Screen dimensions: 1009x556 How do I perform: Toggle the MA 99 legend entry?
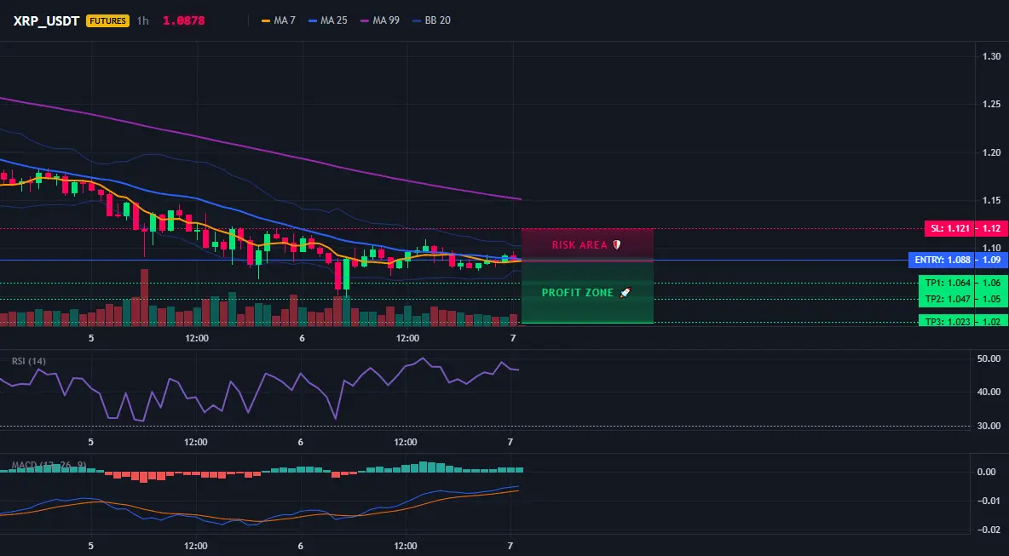click(x=380, y=20)
